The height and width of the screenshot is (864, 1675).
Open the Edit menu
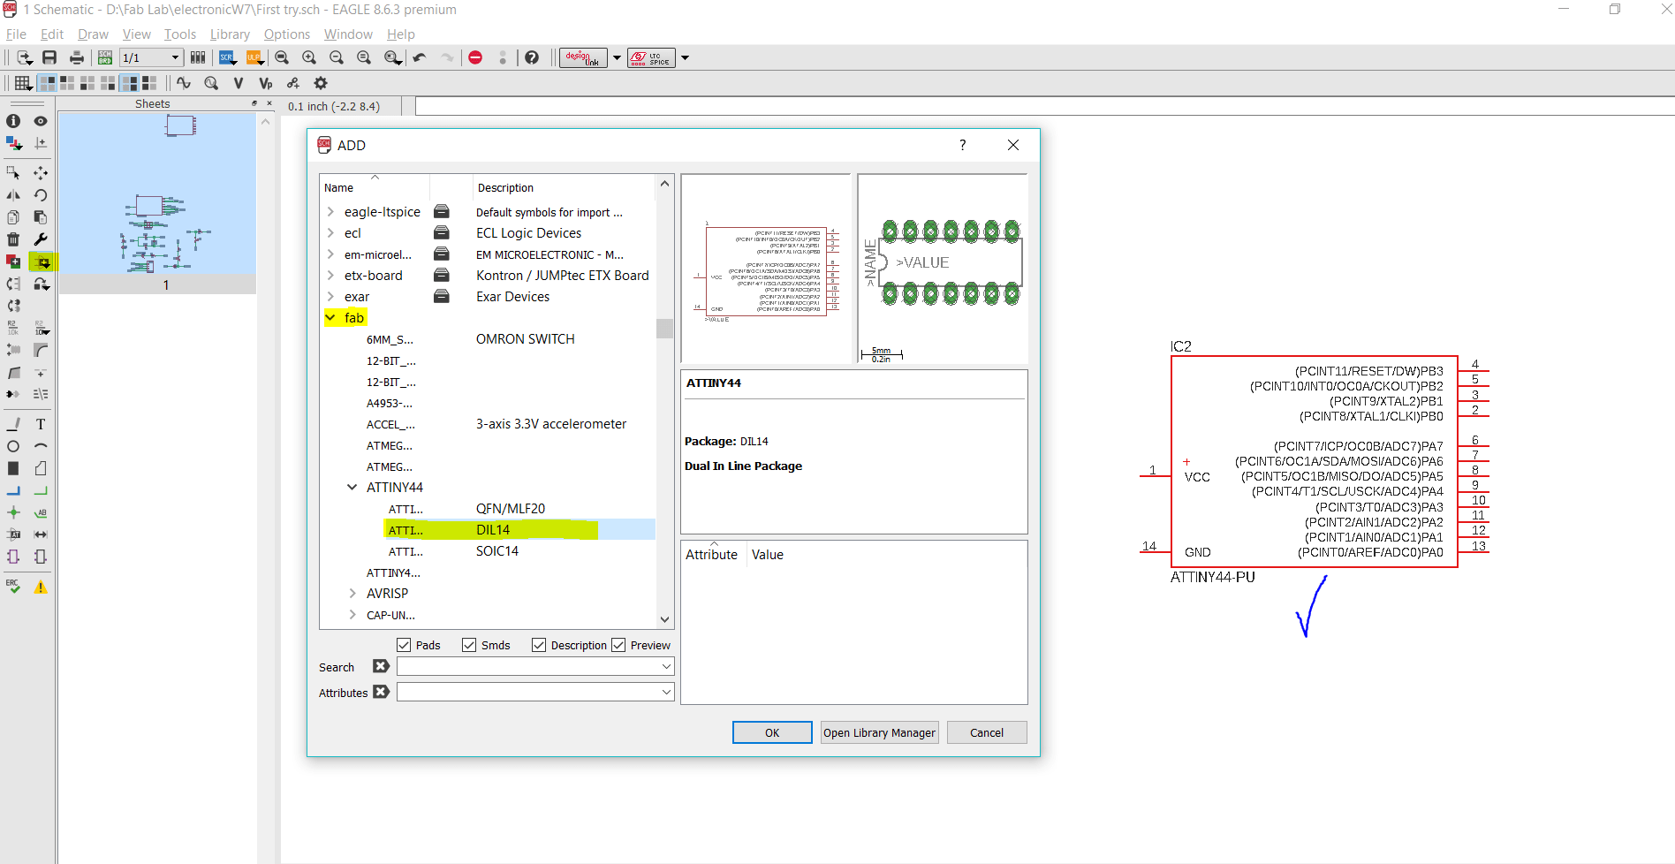pyautogui.click(x=52, y=34)
